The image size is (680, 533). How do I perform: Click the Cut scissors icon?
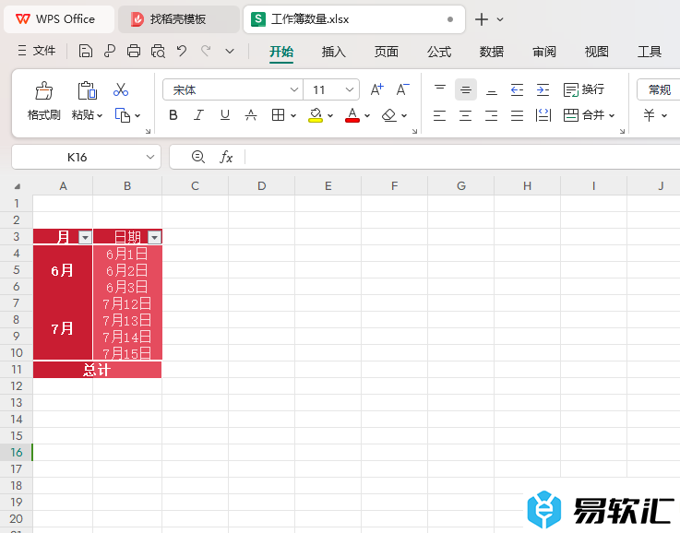pos(121,89)
